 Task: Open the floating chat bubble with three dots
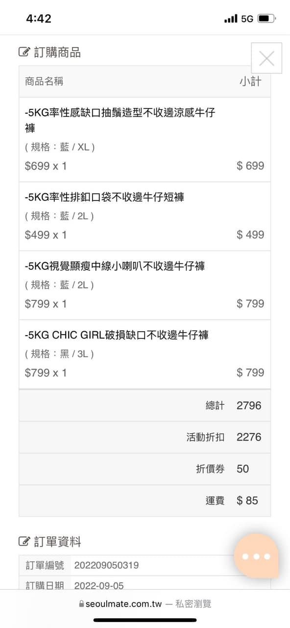(x=256, y=556)
